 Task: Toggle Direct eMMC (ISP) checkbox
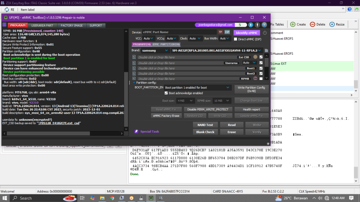236,39
